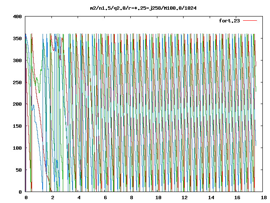Viewport: 270px width, 203px height.
Task: Click the legend label fort.23
Action: click(229, 21)
